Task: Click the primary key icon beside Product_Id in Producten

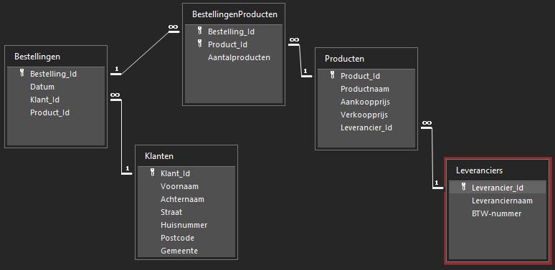Action: pyautogui.click(x=333, y=75)
